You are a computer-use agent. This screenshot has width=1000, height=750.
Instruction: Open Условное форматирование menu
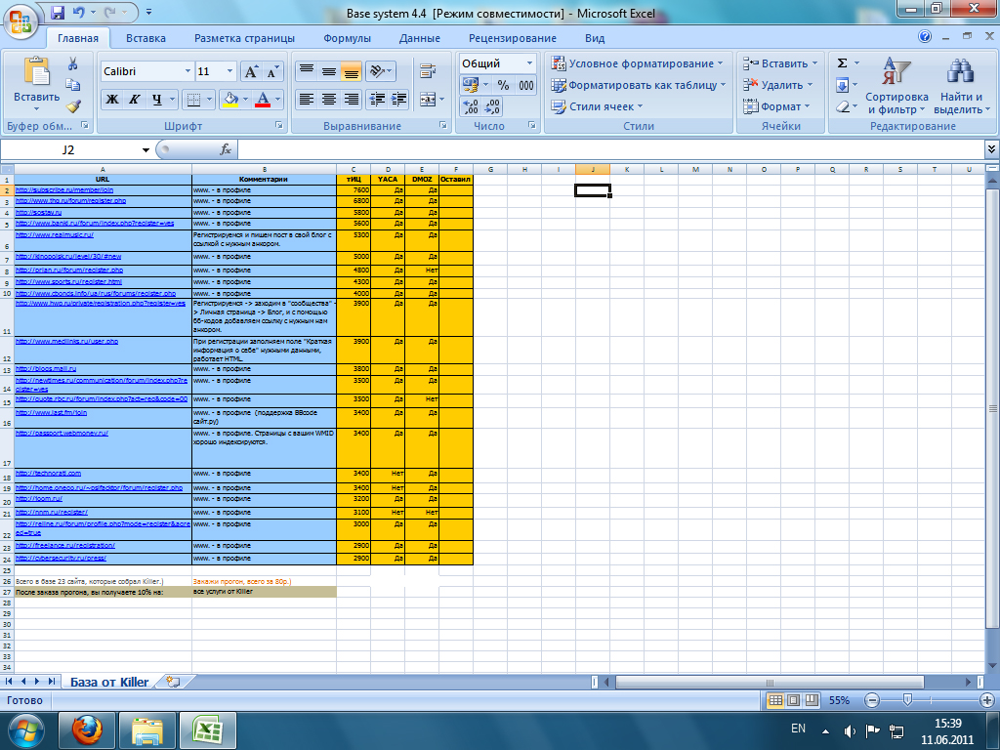pyautogui.click(x=637, y=63)
